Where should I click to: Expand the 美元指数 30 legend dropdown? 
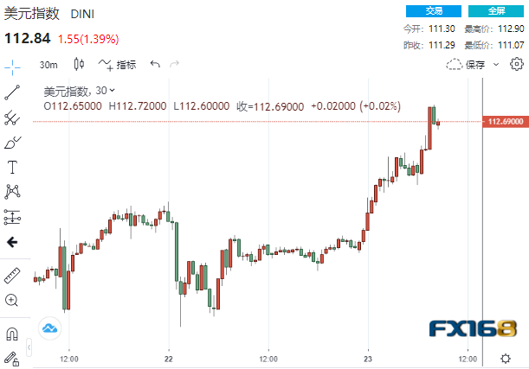[x=112, y=90]
